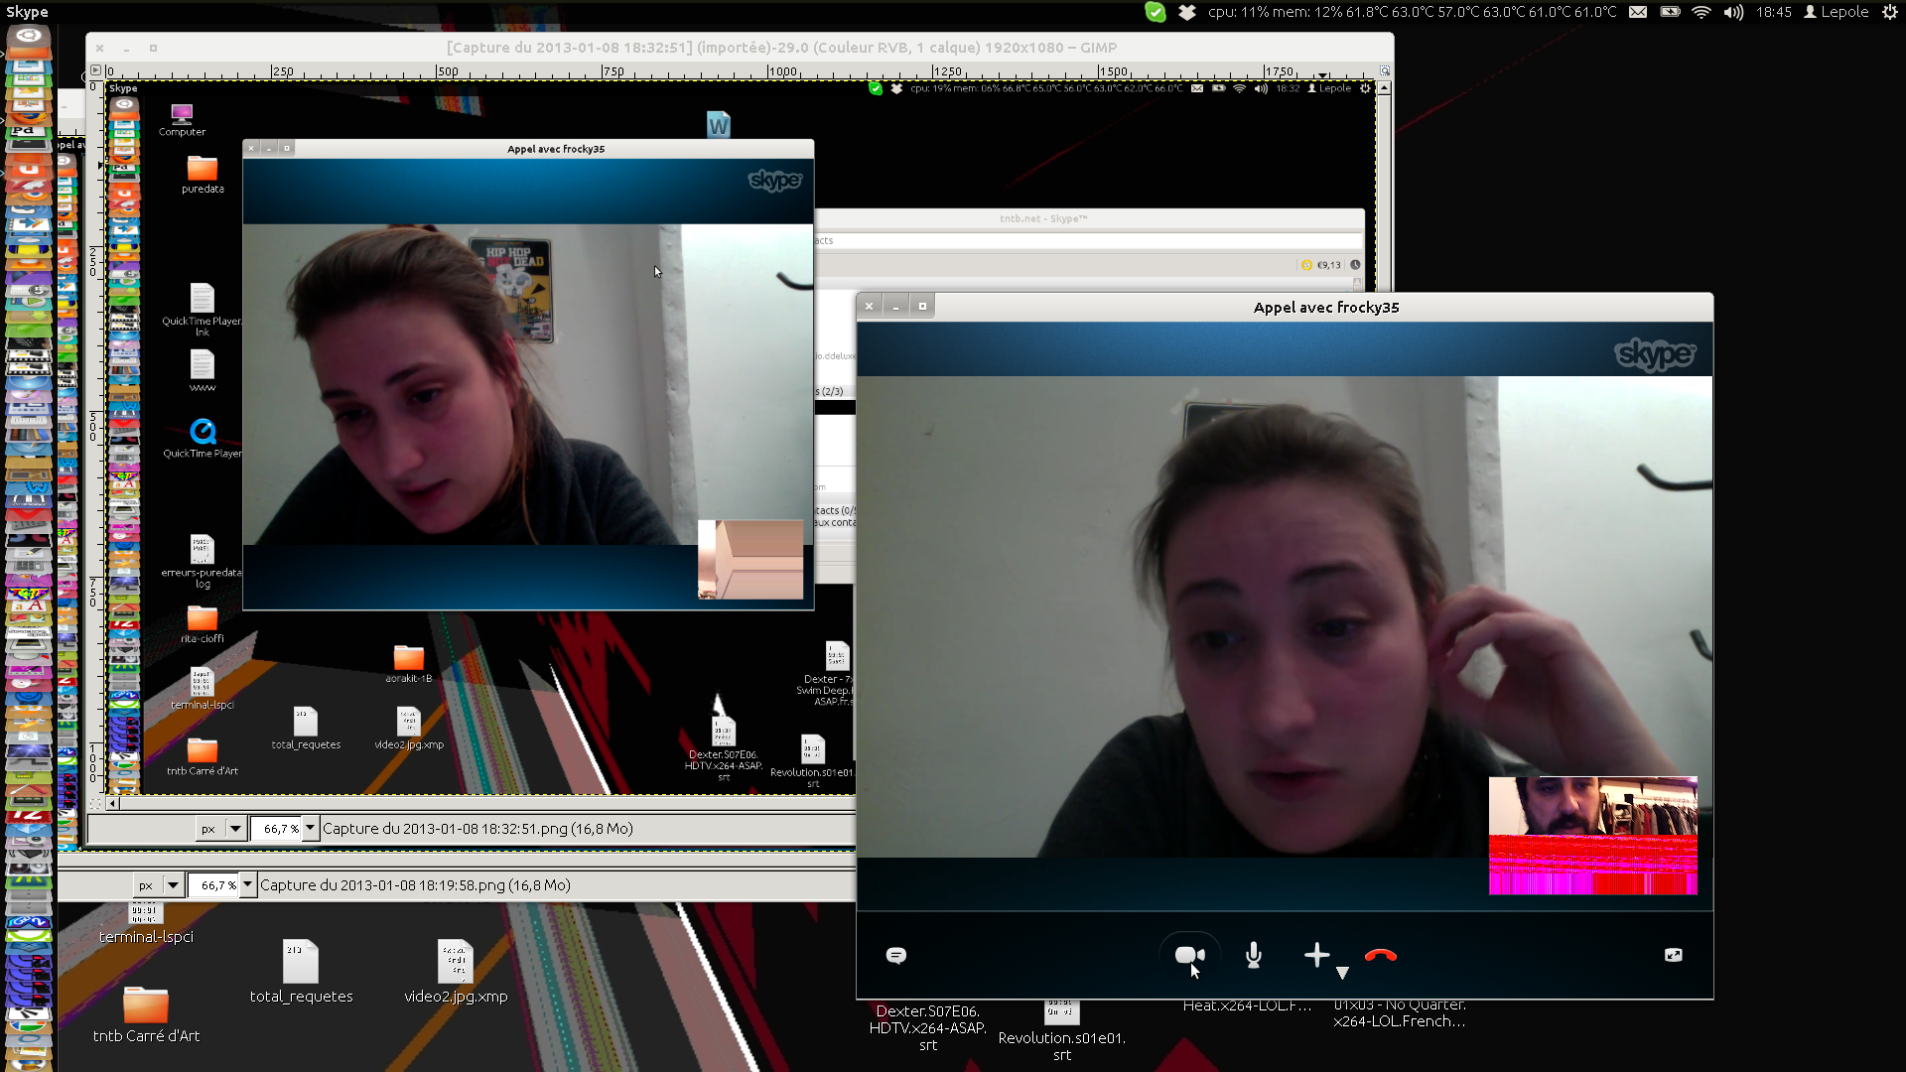Viewport: 1906px width, 1072px height.
Task: Toggle the webcam video button in the call
Action: coord(1189,955)
